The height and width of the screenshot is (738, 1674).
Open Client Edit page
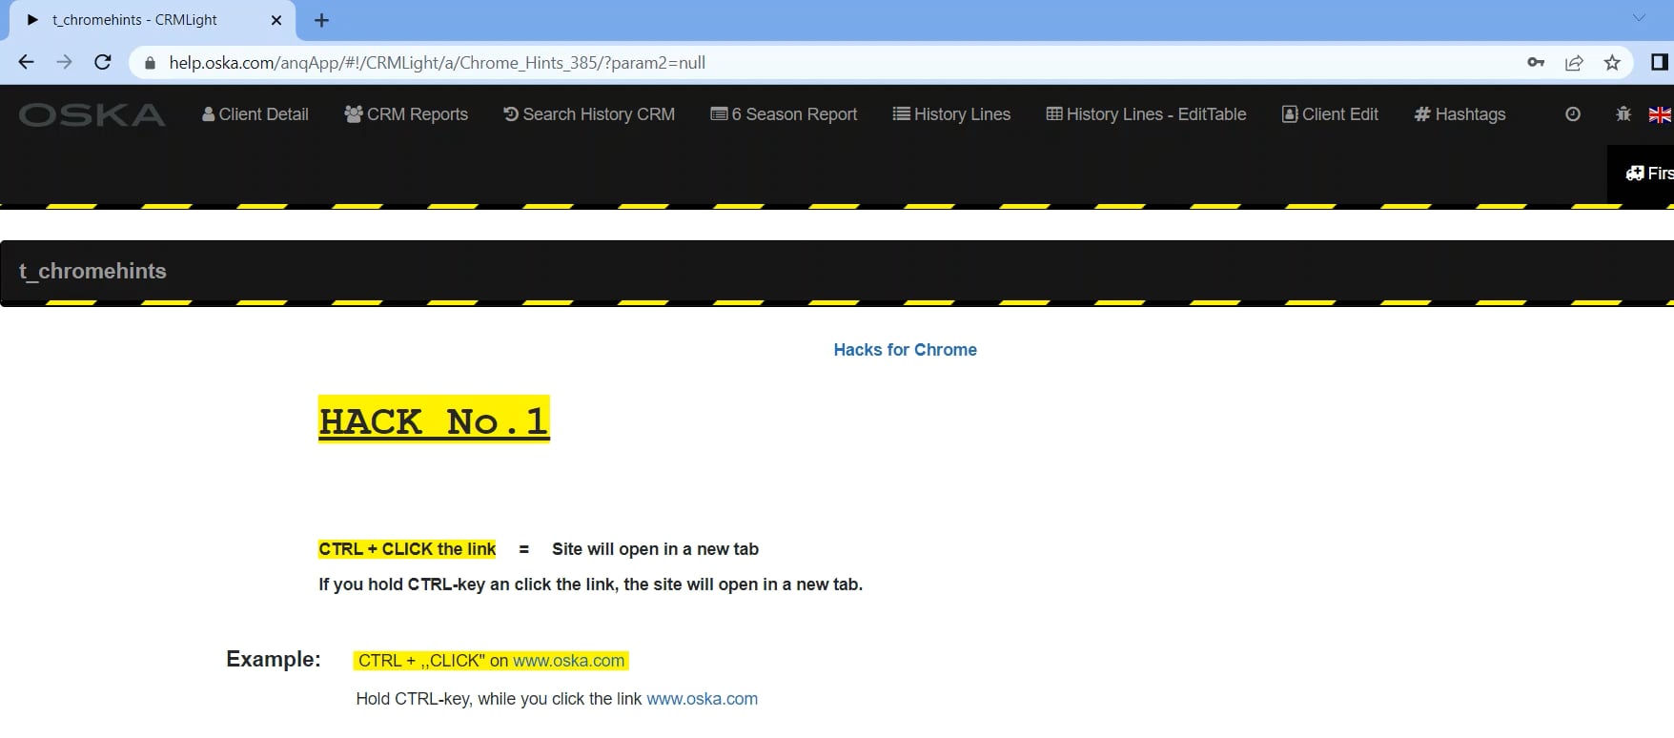[x=1330, y=114]
